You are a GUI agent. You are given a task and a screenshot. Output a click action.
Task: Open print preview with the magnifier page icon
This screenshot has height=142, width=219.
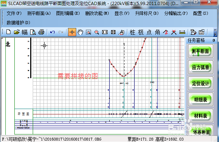(33, 32)
